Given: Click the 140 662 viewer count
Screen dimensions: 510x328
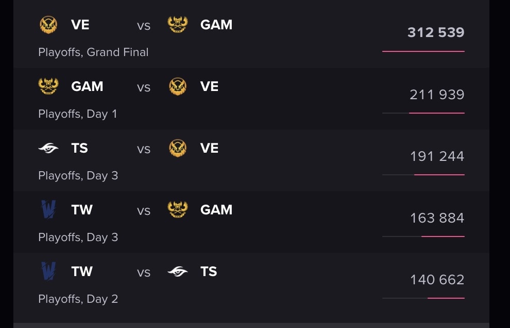Looking at the screenshot, I should (x=437, y=280).
